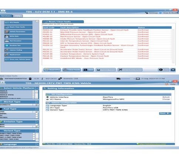
Task: Tick the DIESEL fuel type checkbox
Action: coord(37,114)
